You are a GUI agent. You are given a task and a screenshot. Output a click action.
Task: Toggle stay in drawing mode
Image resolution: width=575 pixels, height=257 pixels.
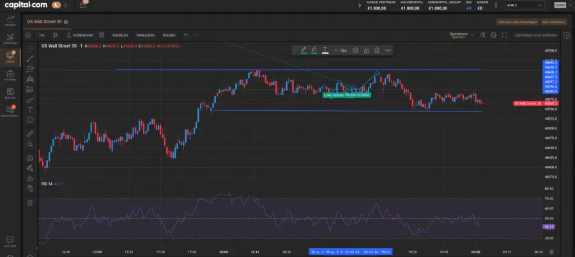(30, 168)
